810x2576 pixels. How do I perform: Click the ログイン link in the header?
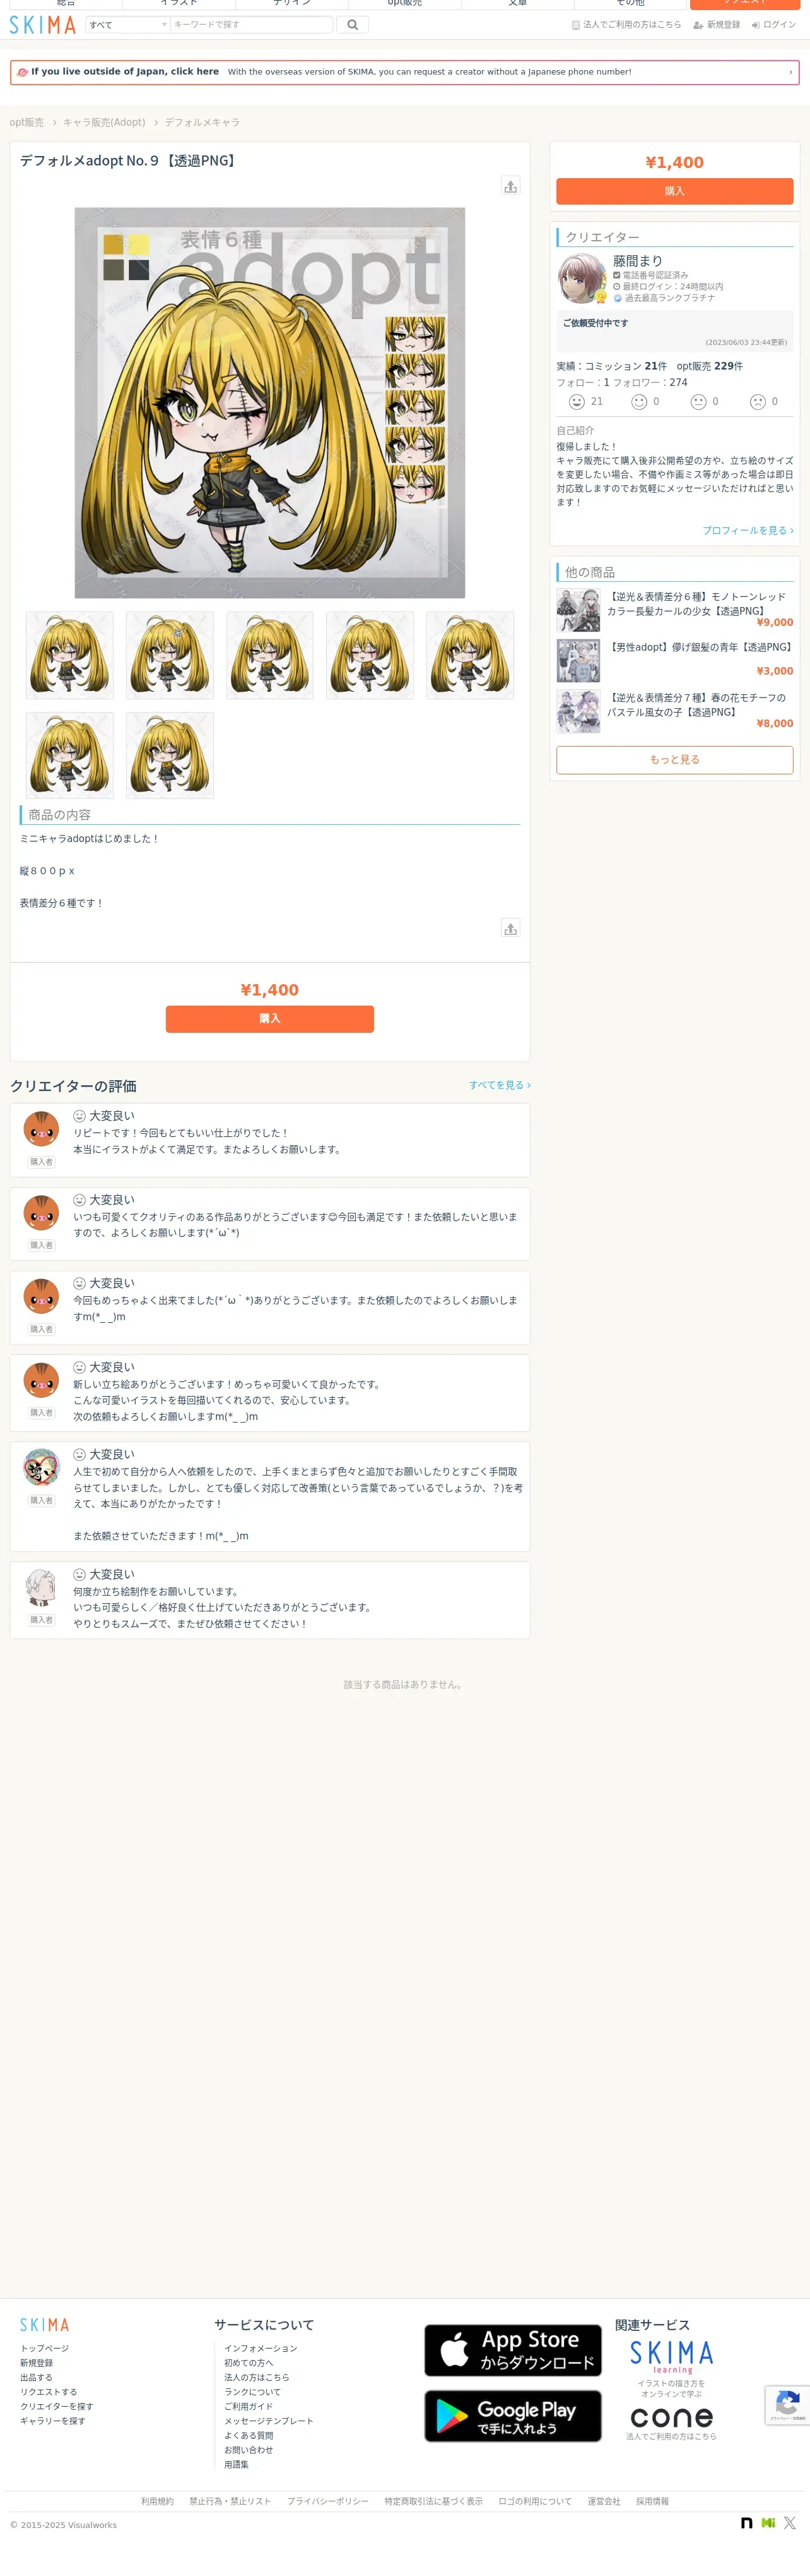774,25
